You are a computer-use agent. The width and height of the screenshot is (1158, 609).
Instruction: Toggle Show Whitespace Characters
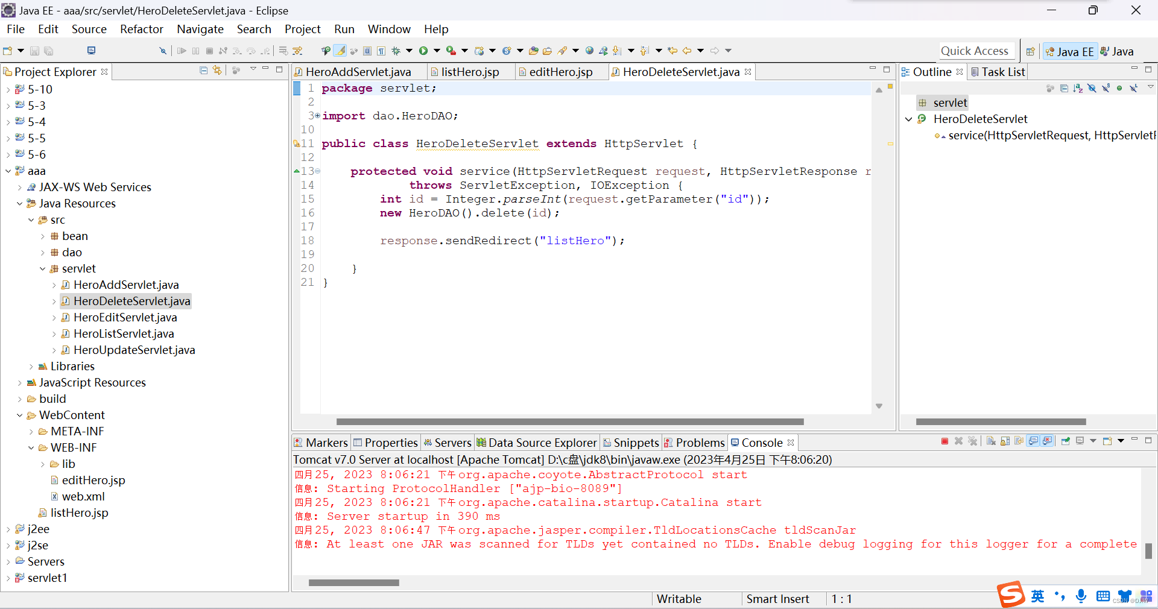[381, 51]
